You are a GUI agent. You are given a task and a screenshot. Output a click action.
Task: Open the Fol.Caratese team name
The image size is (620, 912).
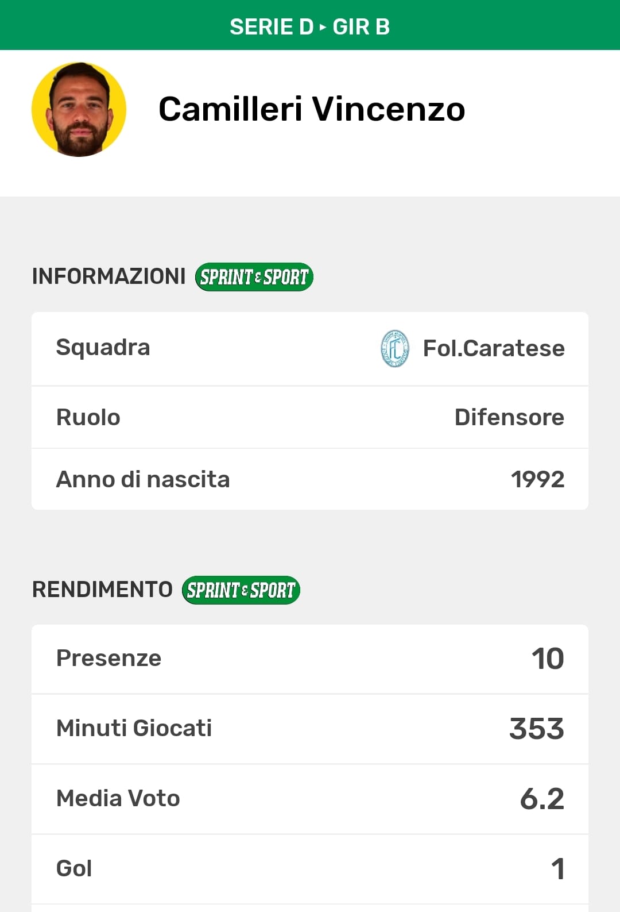[x=493, y=348]
